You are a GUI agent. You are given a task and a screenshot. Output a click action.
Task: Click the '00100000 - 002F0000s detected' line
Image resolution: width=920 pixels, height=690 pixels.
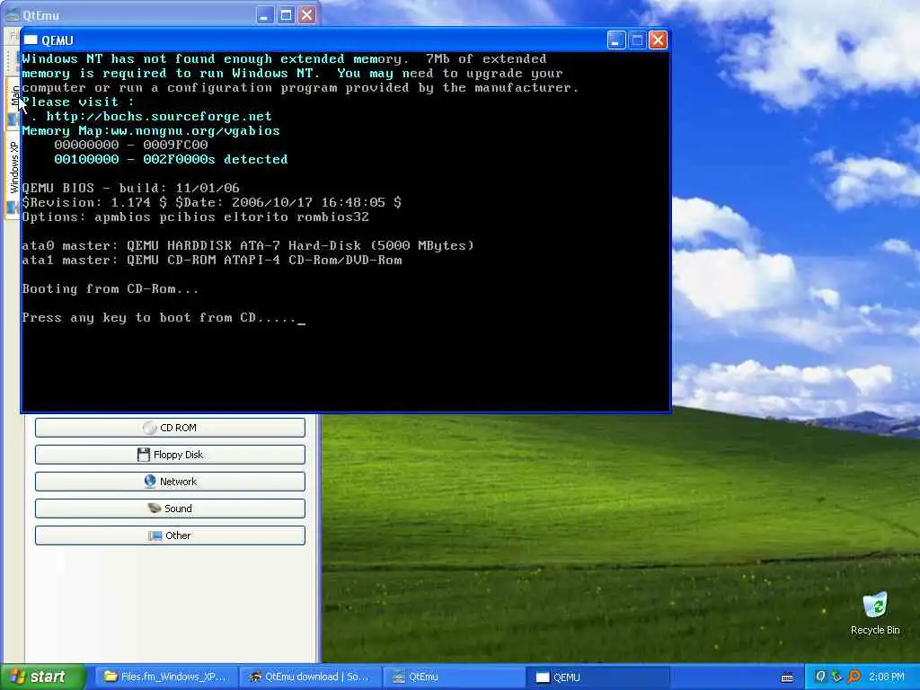pyautogui.click(x=171, y=159)
